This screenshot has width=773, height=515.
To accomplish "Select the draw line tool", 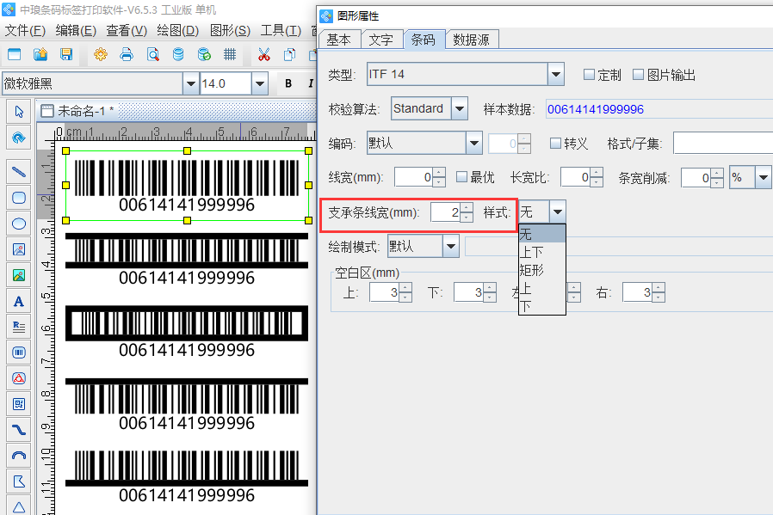I will pos(19,171).
